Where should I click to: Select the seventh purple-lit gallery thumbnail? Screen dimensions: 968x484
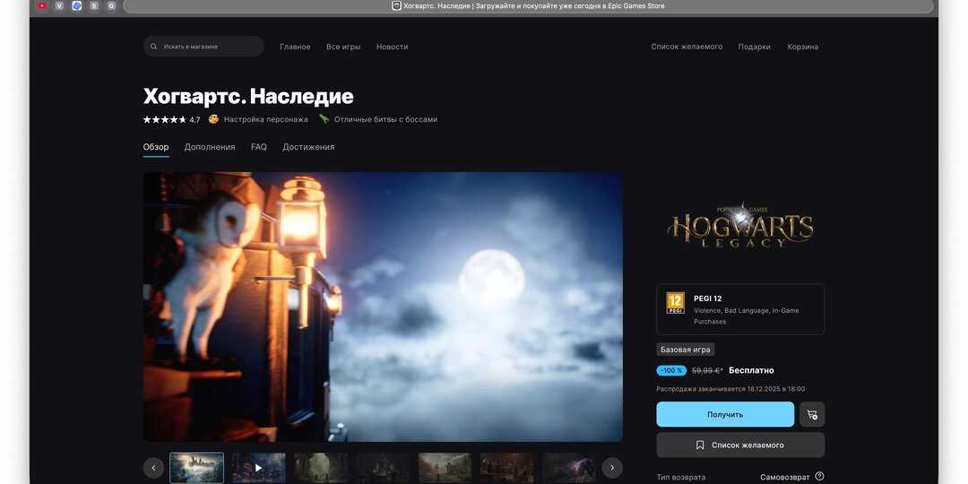(x=568, y=468)
